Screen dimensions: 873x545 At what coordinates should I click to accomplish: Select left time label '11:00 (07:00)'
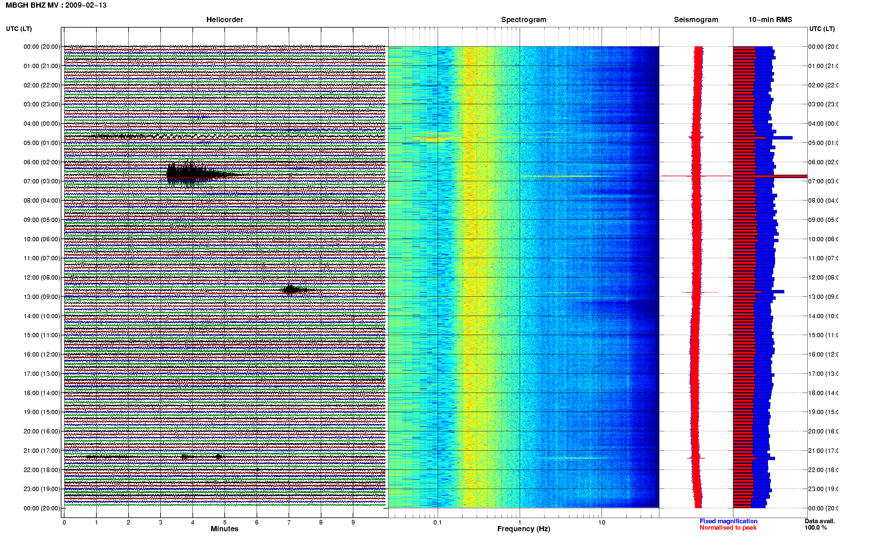click(42, 258)
